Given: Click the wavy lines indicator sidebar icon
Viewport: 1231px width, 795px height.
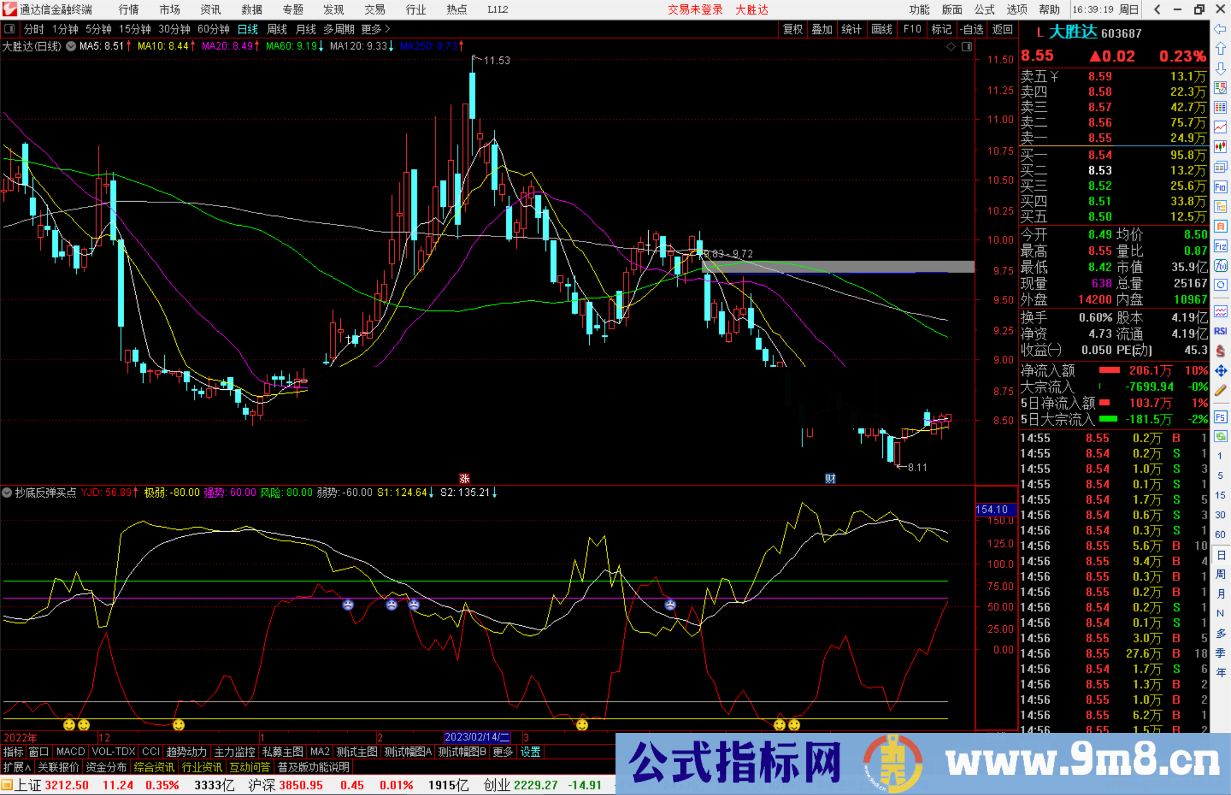Looking at the screenshot, I should (x=1220, y=311).
